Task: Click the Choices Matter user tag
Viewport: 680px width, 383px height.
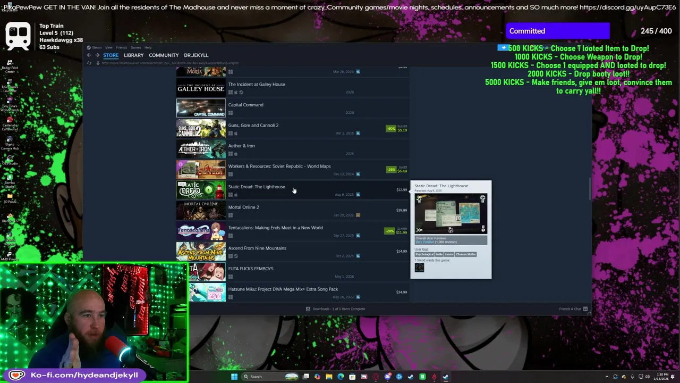Action: tap(466, 254)
